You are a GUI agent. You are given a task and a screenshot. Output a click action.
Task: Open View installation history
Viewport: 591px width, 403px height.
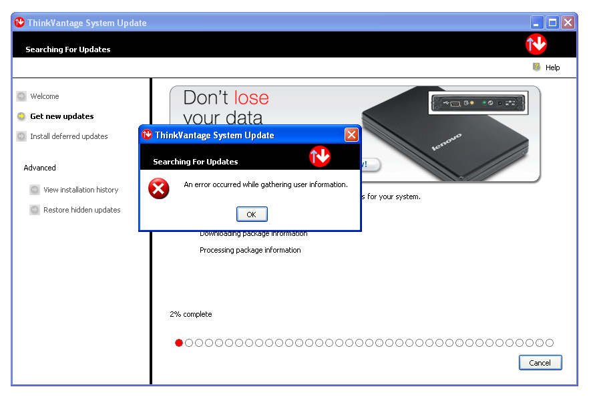[81, 190]
